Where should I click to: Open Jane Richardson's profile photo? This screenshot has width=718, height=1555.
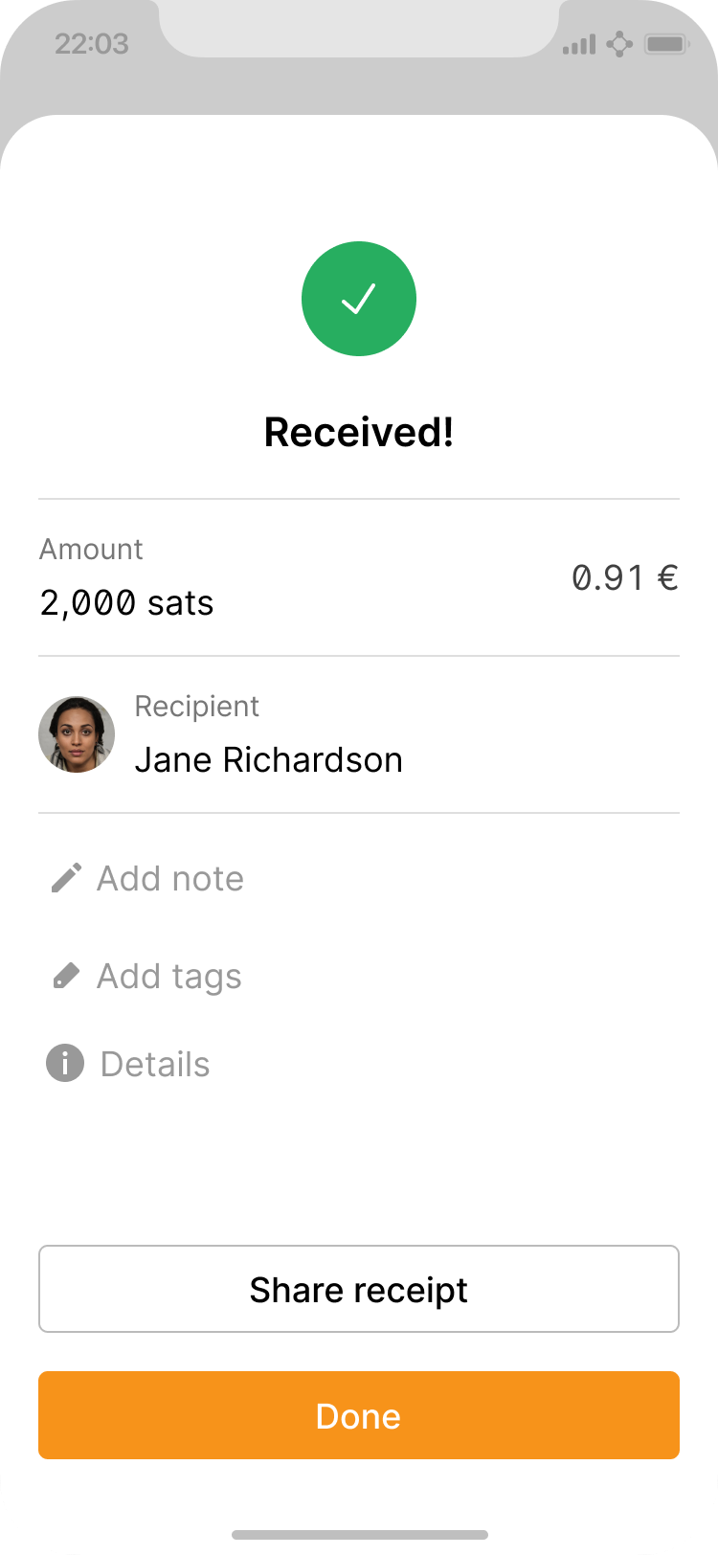(x=77, y=734)
